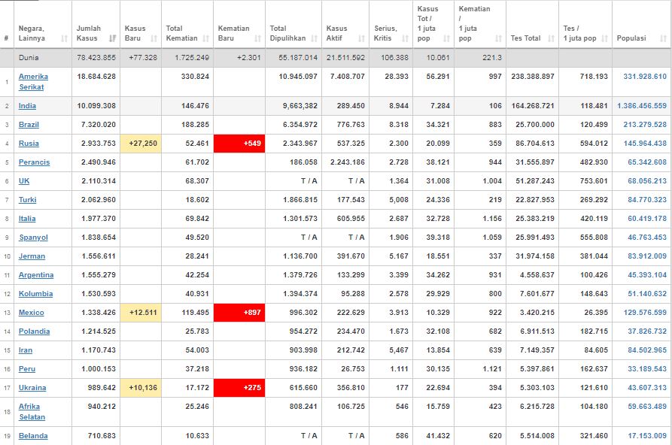
Task: Open the Peru country link
Action: [27, 369]
